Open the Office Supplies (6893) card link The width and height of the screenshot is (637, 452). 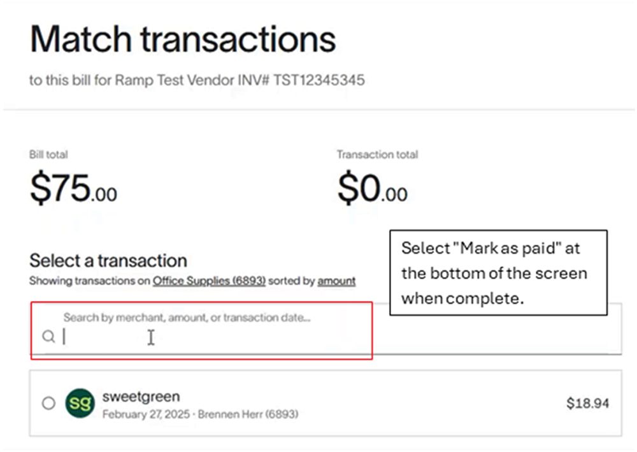209,281
